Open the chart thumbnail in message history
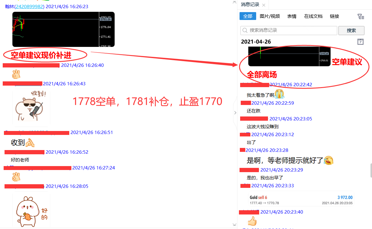Viewport: 372px width, 229px height. coord(289,56)
